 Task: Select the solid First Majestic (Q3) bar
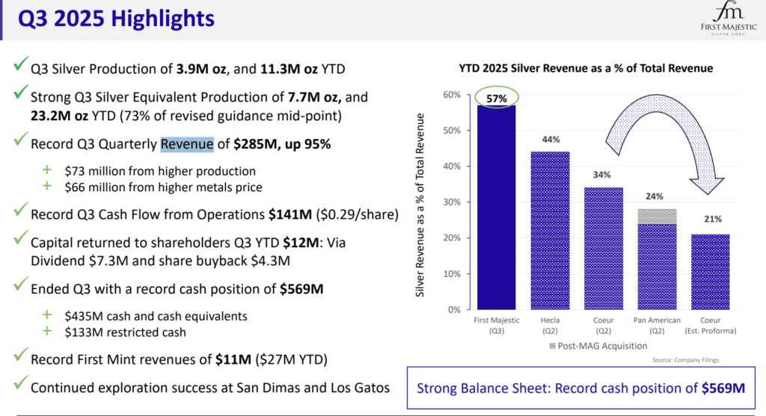click(x=496, y=209)
